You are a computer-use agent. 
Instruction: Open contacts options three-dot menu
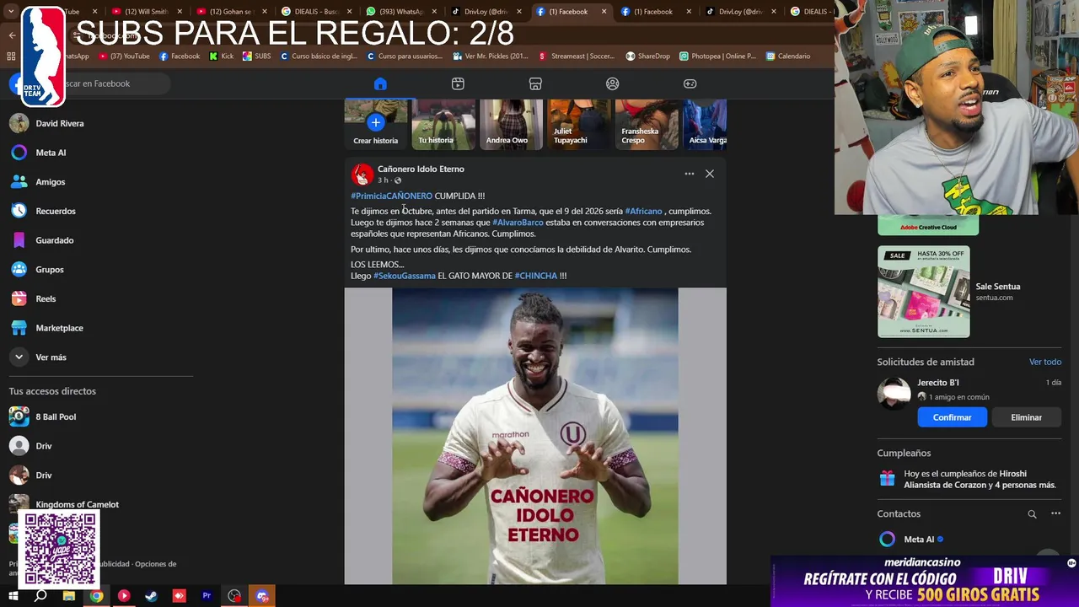(x=1055, y=513)
